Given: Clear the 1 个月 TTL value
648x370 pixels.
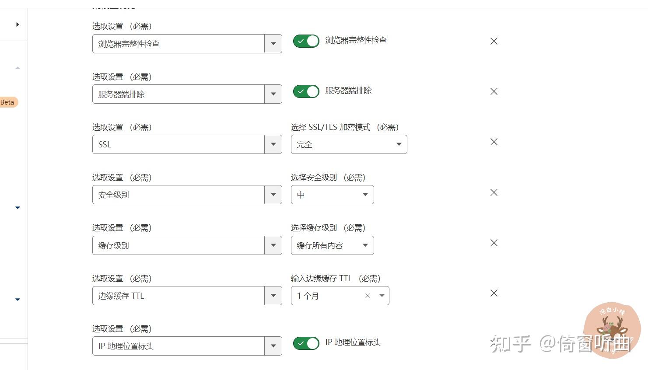Looking at the screenshot, I should 368,296.
